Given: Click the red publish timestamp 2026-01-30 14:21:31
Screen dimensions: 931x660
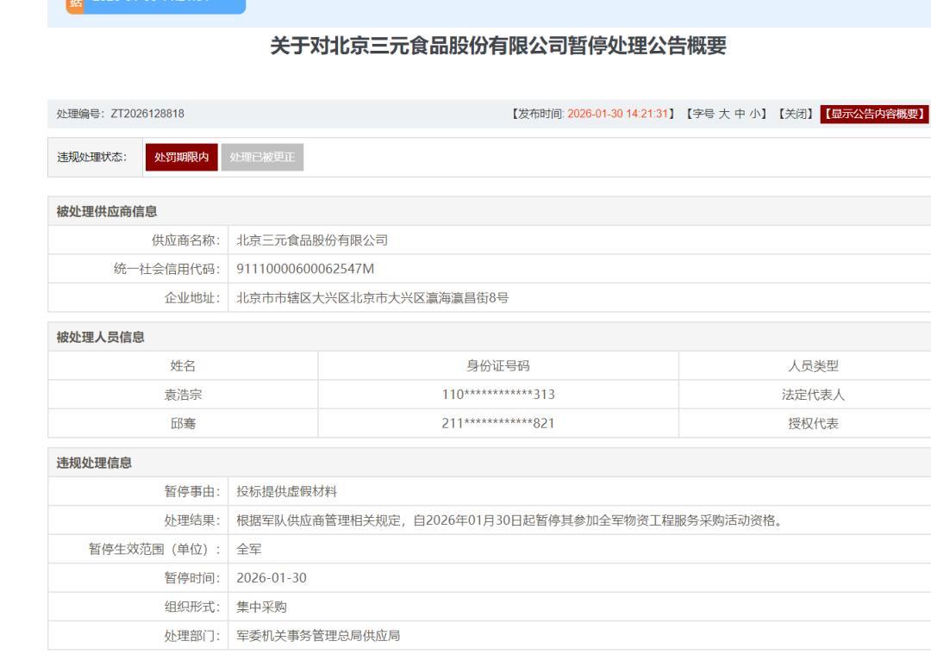Looking at the screenshot, I should [618, 114].
